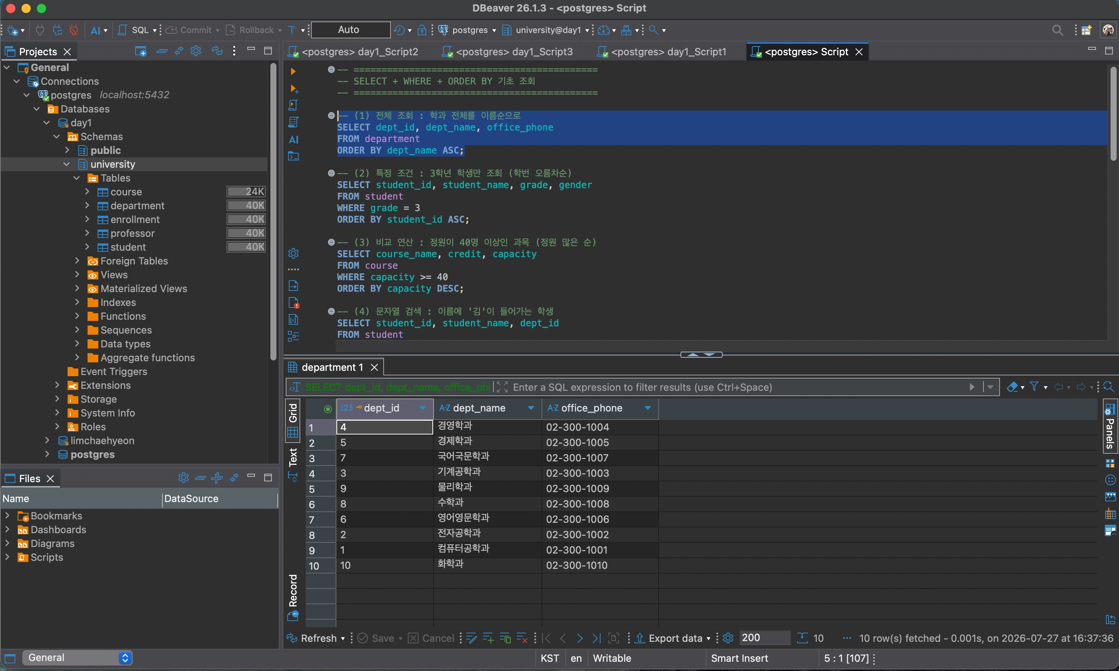
Task: Click Reconnect icon in main toolbar
Action: (57, 30)
